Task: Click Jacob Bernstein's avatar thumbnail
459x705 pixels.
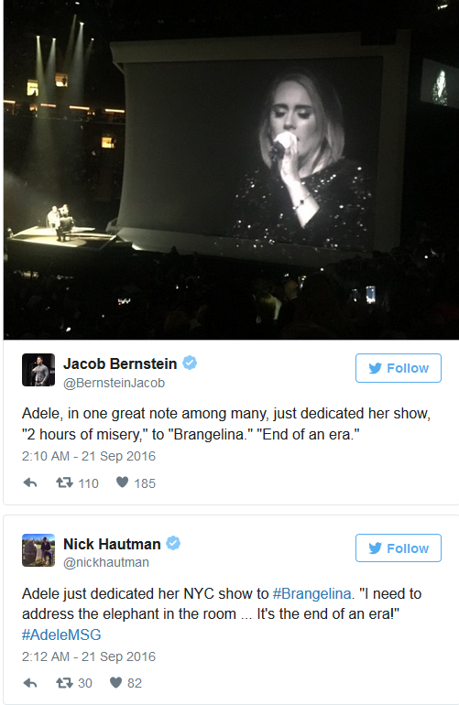Action: tap(38, 370)
